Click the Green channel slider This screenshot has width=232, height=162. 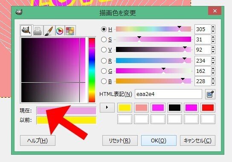[x=154, y=71]
